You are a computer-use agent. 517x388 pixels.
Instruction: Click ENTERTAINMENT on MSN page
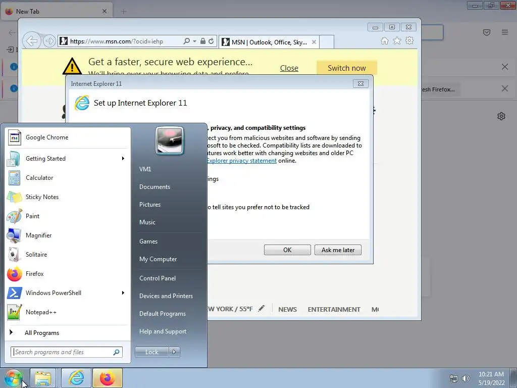click(334, 310)
